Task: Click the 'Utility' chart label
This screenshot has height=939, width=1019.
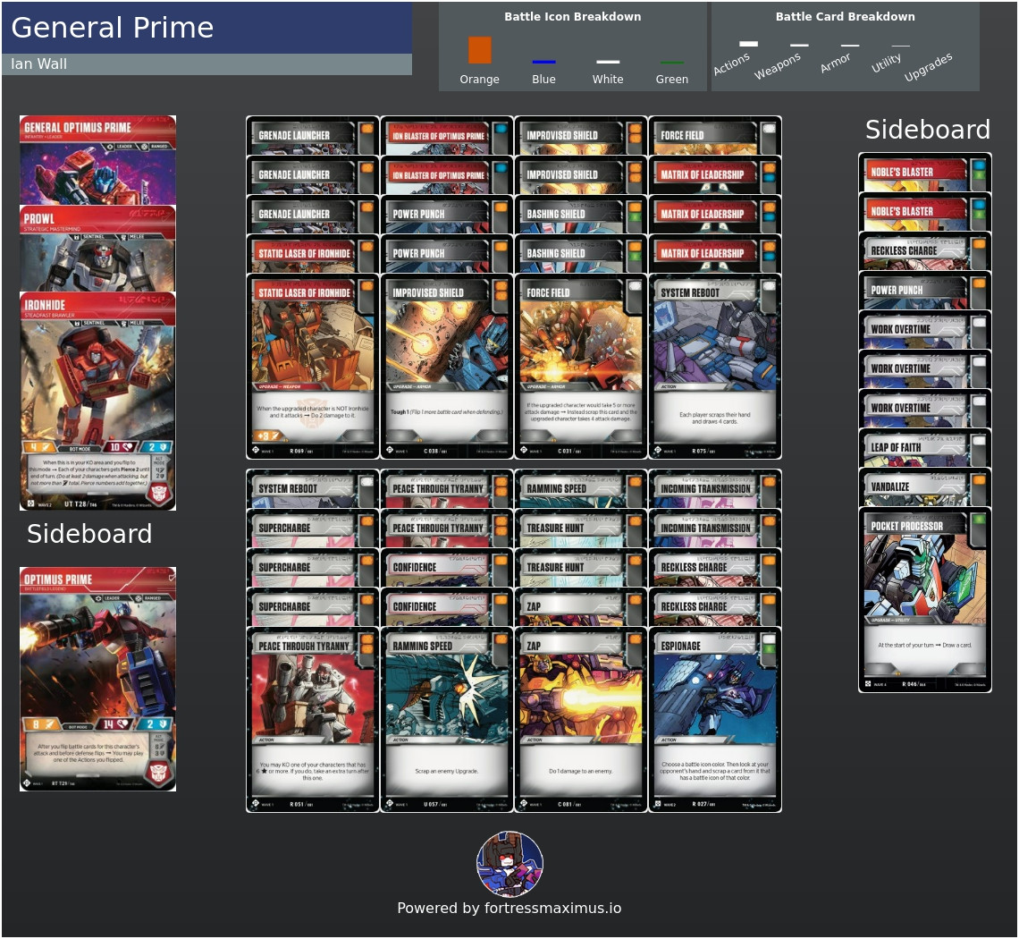Action: pos(887,63)
